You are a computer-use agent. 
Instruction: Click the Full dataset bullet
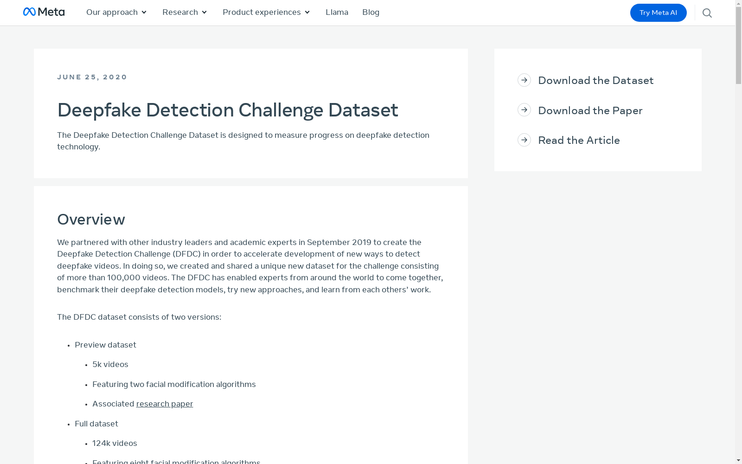click(96, 424)
